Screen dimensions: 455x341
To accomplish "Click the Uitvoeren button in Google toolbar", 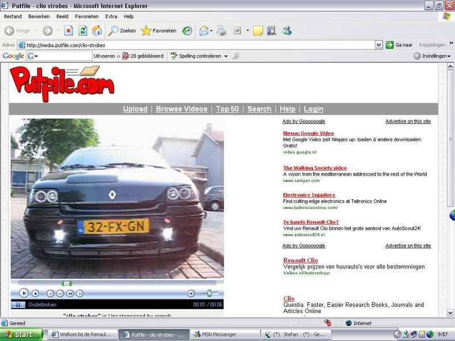I will [x=104, y=56].
